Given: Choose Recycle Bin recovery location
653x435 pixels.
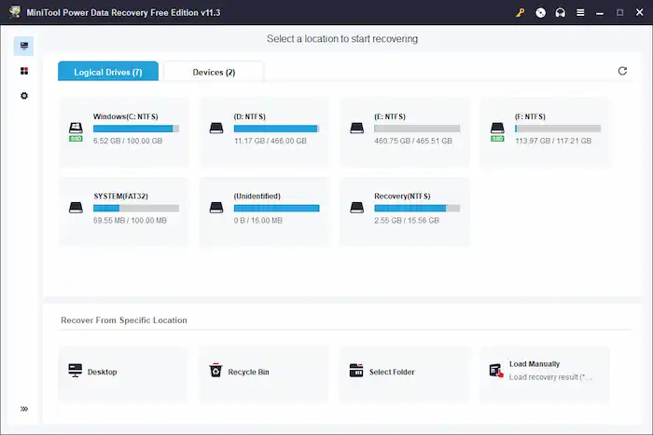Looking at the screenshot, I should tap(263, 374).
